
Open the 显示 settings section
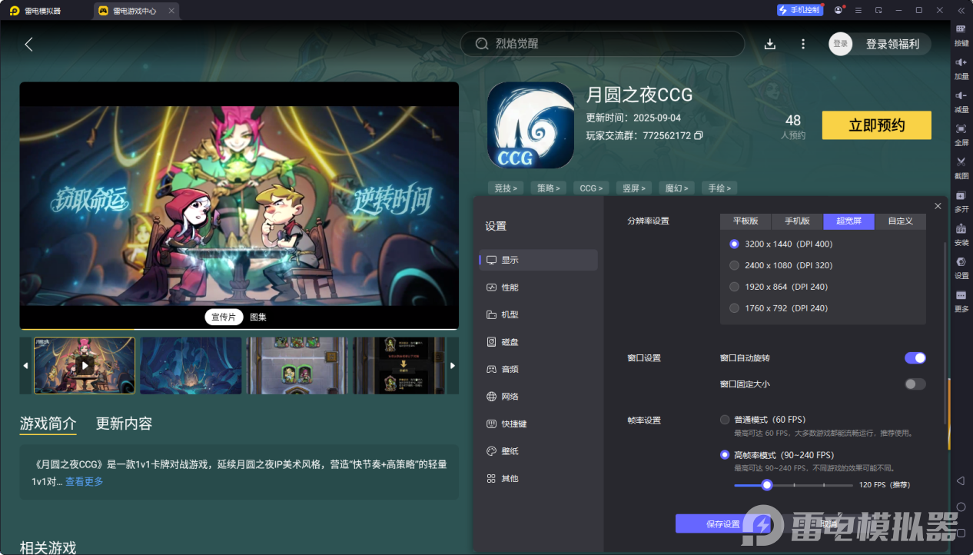(x=539, y=260)
